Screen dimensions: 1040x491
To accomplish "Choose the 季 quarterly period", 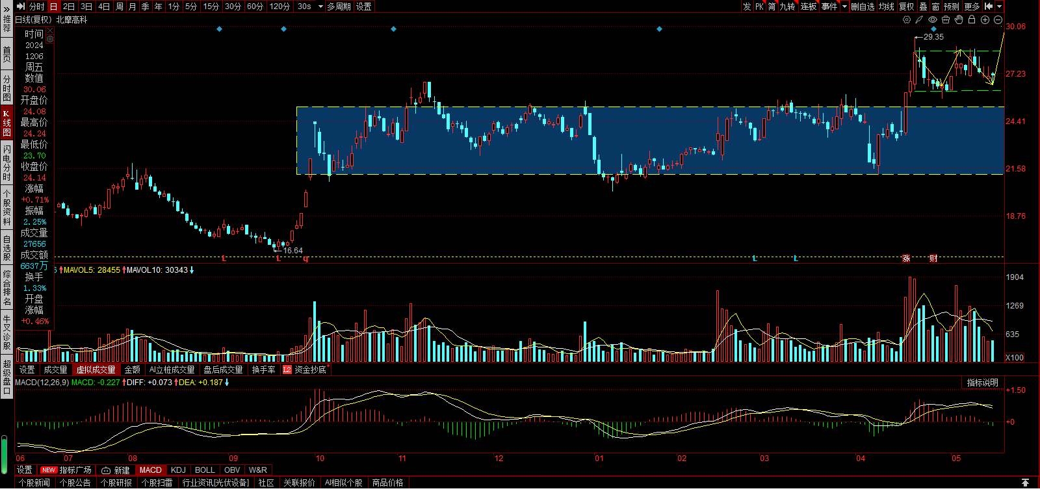I will [x=146, y=6].
